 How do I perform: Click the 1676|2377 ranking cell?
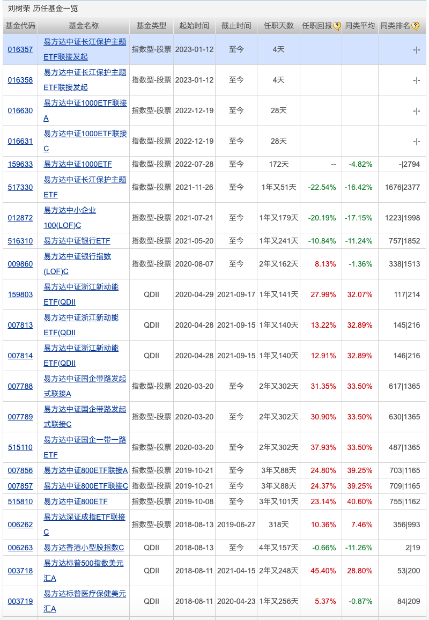click(403, 187)
